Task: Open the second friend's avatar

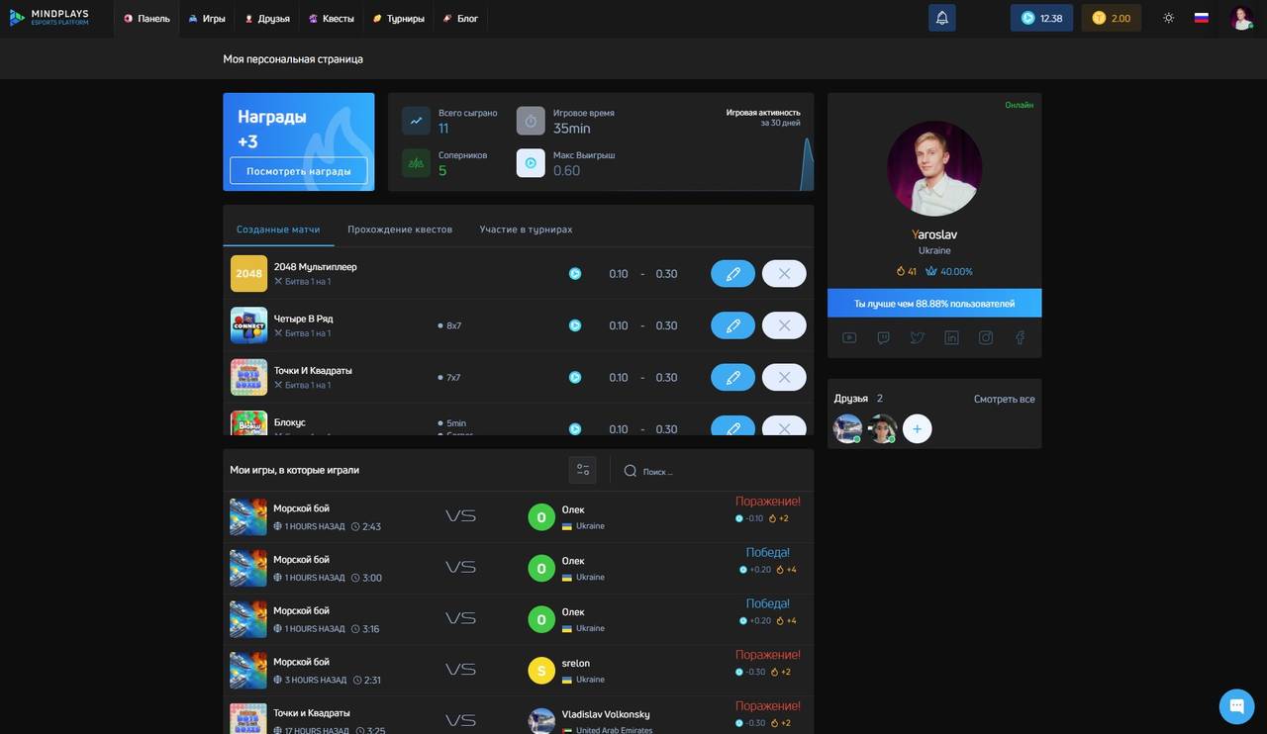Action: pyautogui.click(x=882, y=428)
